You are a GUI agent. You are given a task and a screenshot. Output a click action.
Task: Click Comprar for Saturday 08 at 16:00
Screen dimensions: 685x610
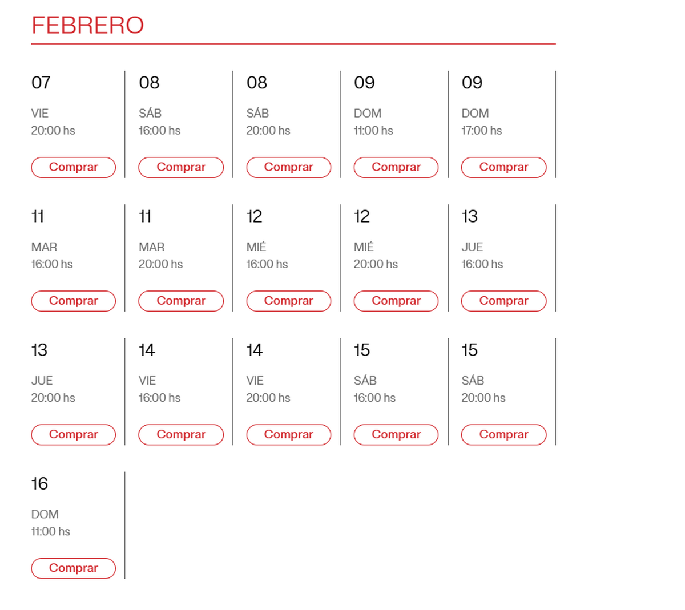pyautogui.click(x=181, y=167)
